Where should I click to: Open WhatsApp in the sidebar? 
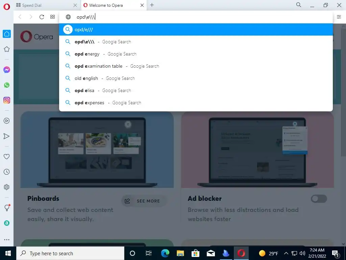7,85
